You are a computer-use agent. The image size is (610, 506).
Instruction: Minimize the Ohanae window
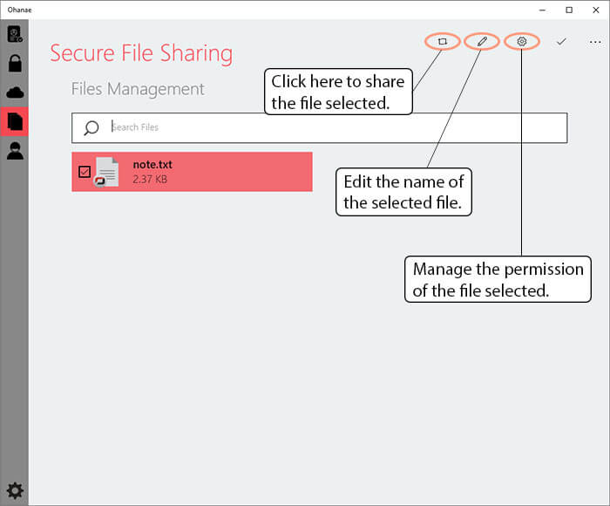pos(542,10)
